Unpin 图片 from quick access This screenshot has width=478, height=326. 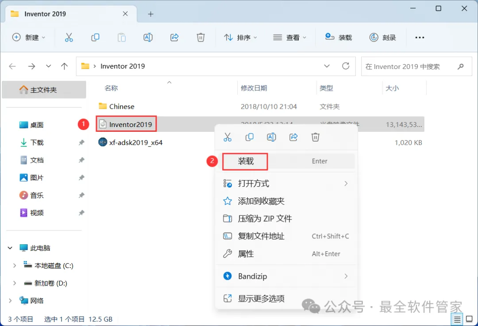click(x=81, y=178)
